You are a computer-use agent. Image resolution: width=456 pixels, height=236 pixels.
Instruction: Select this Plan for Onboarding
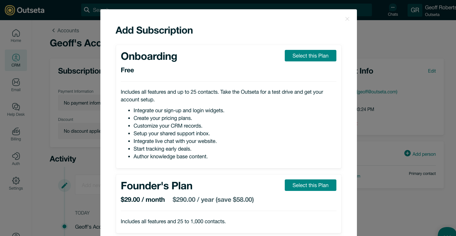[x=310, y=56]
